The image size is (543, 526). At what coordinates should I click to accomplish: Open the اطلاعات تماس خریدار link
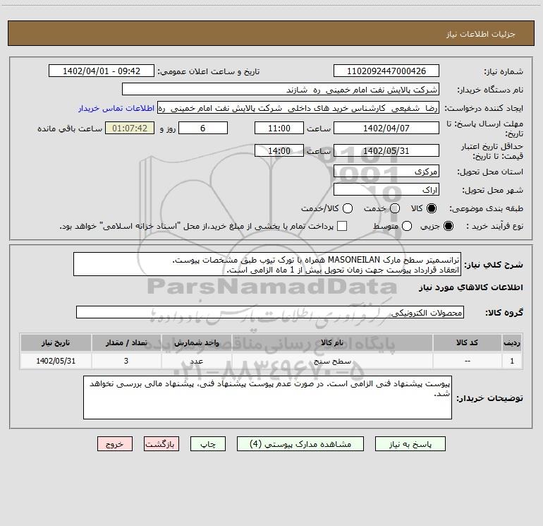coord(116,108)
